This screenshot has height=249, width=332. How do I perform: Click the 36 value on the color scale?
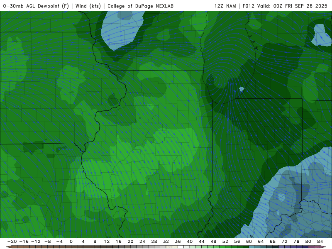coord(178,242)
